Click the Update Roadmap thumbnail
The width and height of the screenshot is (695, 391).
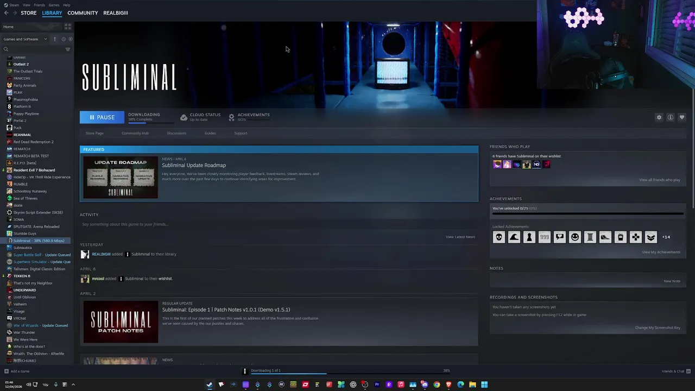[x=121, y=178]
